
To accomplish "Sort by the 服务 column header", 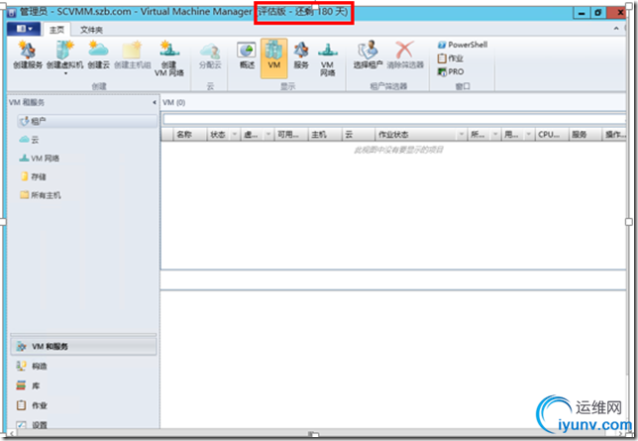I will pyautogui.click(x=585, y=135).
